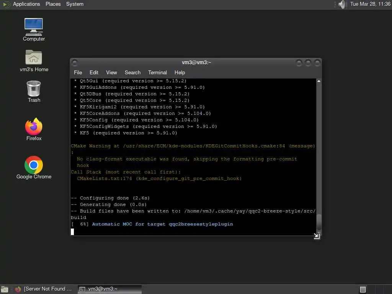Open the terminal Help menu
Viewport: 392px width, 294px height.
pos(180,72)
